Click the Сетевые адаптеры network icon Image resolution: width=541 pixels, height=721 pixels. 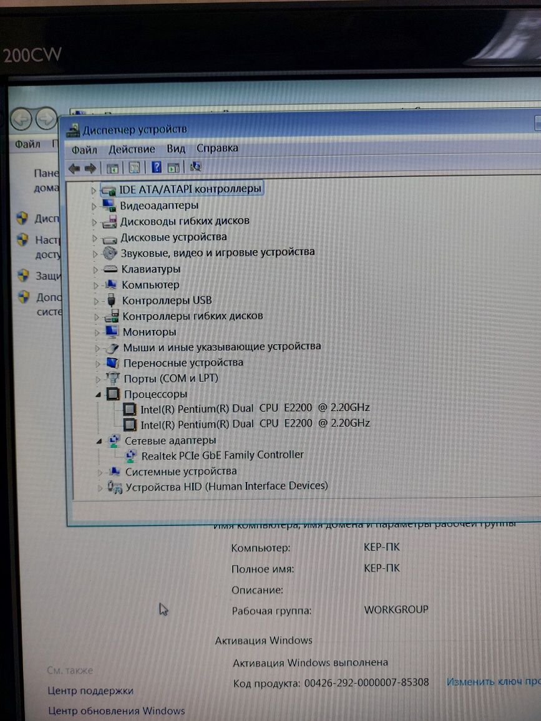click(114, 440)
